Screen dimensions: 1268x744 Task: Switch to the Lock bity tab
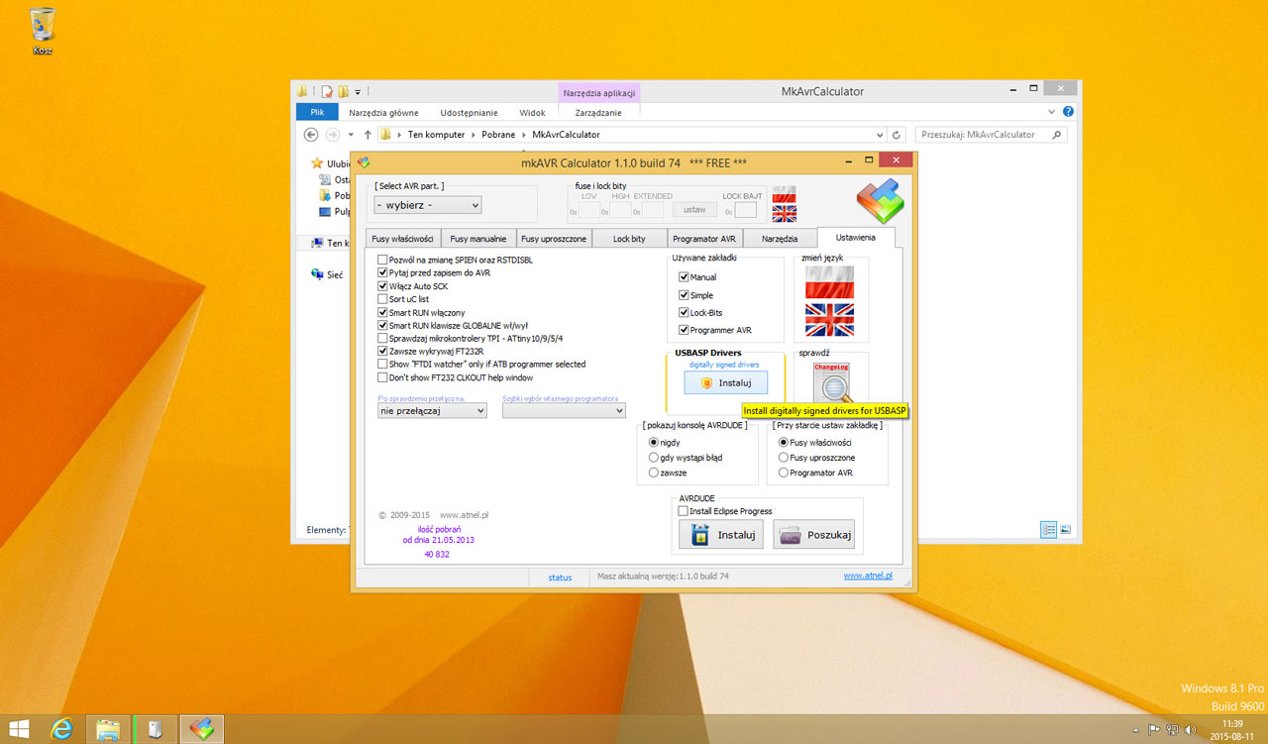629,239
